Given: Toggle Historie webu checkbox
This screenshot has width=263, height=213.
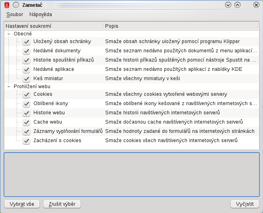Looking at the screenshot, I should pos(26,113).
